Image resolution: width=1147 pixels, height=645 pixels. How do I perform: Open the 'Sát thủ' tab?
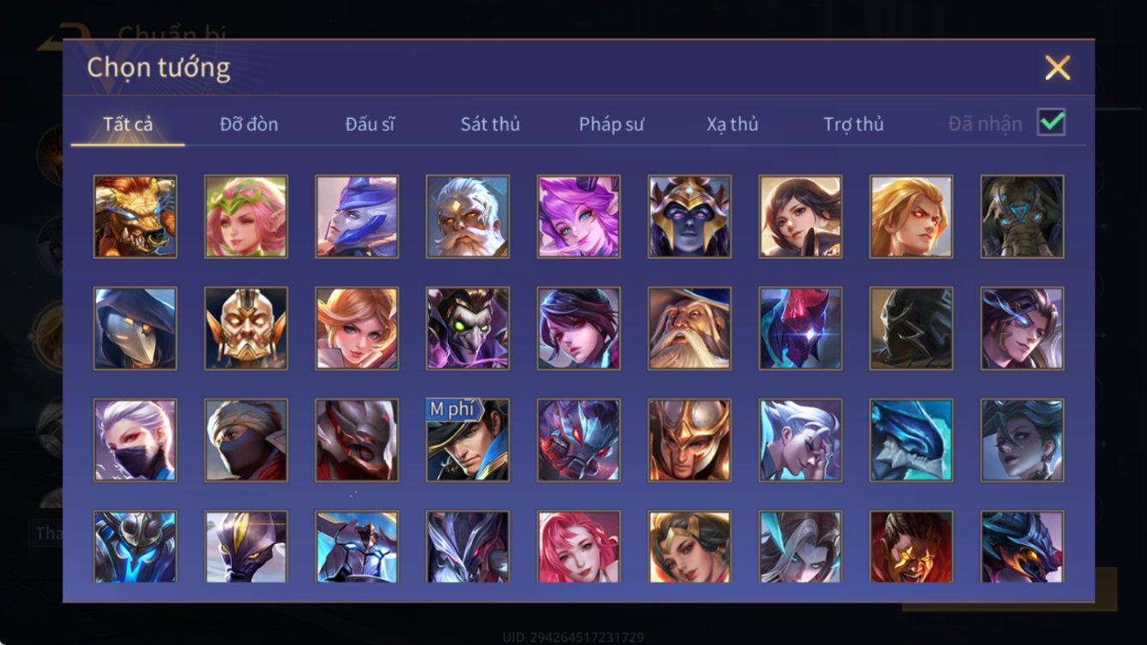click(490, 124)
